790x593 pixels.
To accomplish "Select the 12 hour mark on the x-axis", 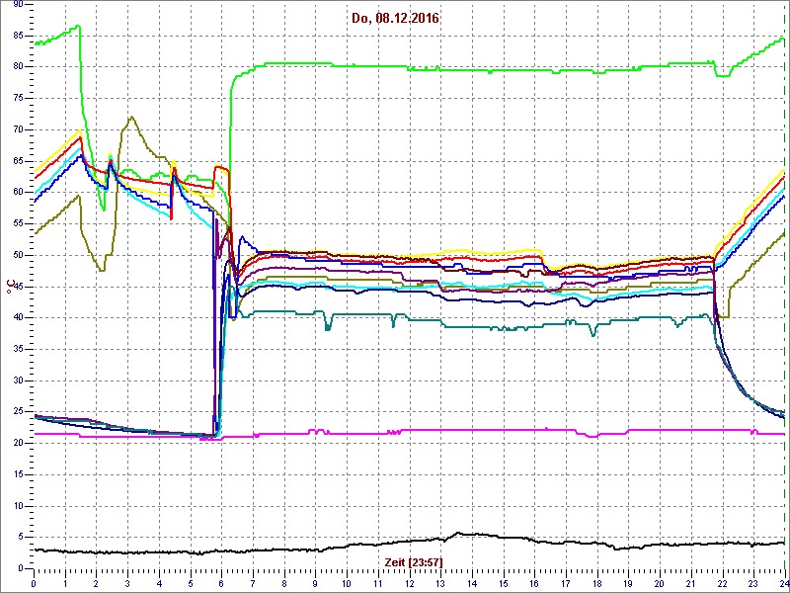I will coord(409,583).
